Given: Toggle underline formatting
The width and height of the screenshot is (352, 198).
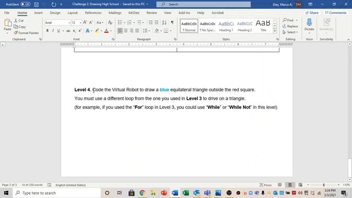Looking at the screenshot, I should (x=59, y=31).
